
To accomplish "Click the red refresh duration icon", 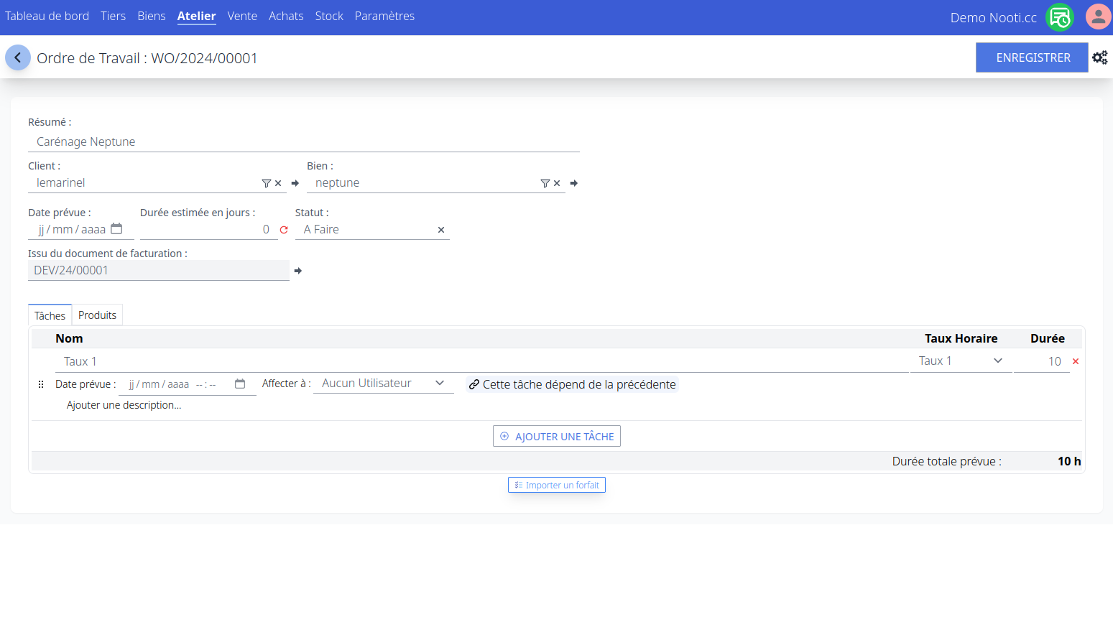I will pos(284,230).
